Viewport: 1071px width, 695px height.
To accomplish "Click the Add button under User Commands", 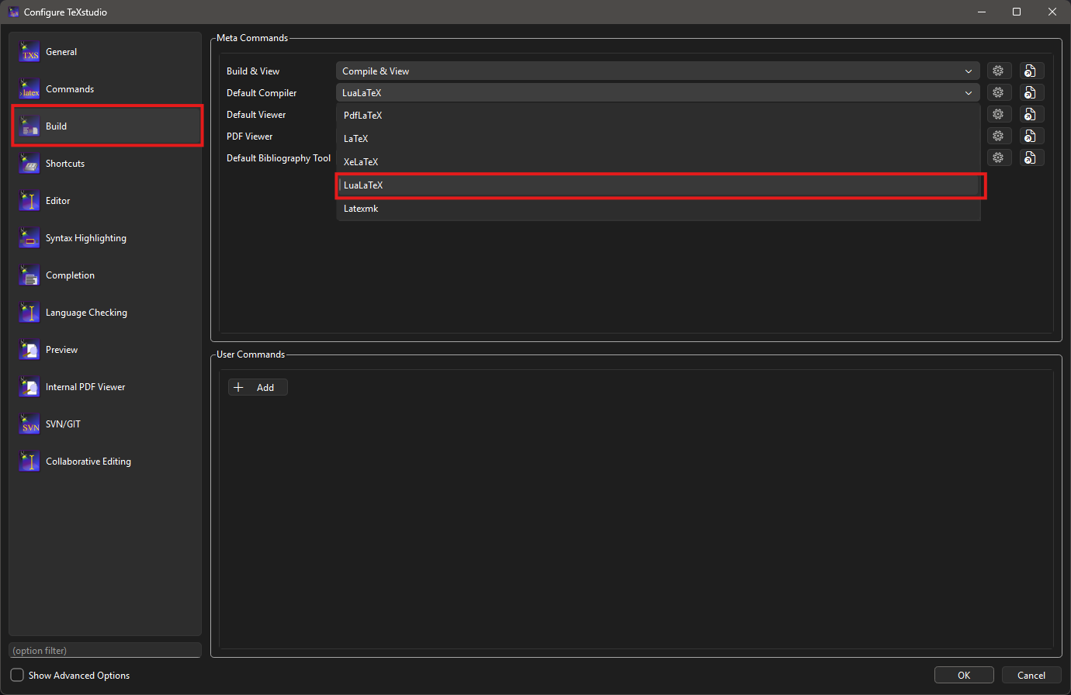I will tap(257, 387).
